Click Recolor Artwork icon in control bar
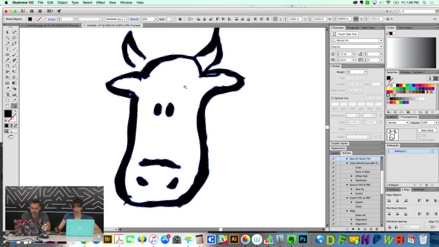This screenshot has height=247, width=439. [180, 19]
